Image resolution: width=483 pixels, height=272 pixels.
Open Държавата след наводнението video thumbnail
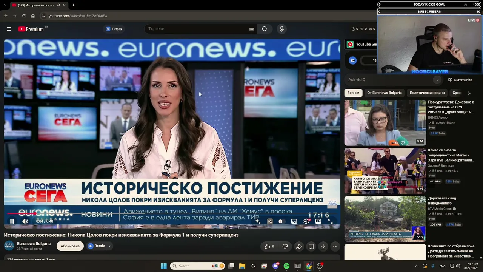coord(385,219)
